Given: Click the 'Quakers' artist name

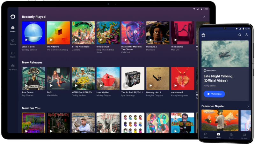Looking at the screenshot, I should coord(76,50).
